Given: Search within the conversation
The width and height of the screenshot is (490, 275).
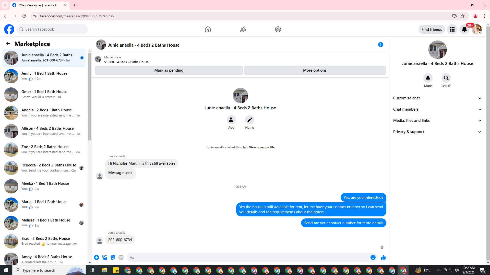Looking at the screenshot, I should pos(446,78).
